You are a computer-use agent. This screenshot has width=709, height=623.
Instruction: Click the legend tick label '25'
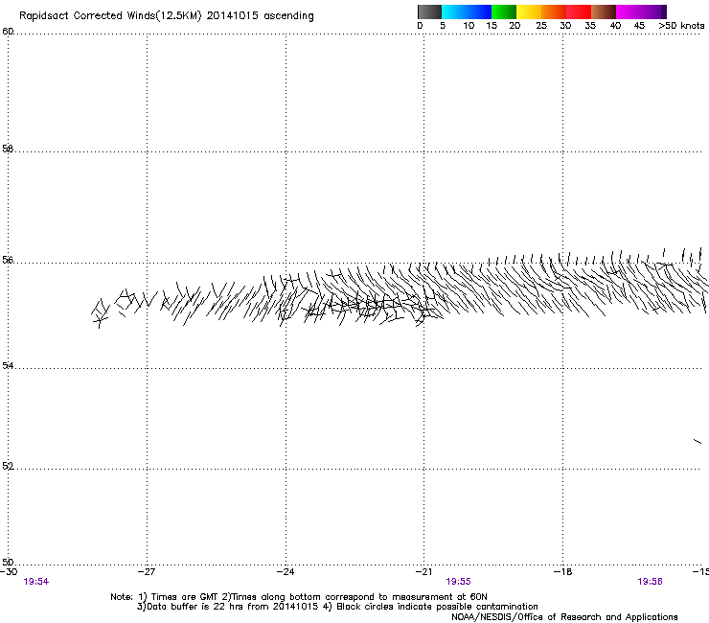click(541, 26)
